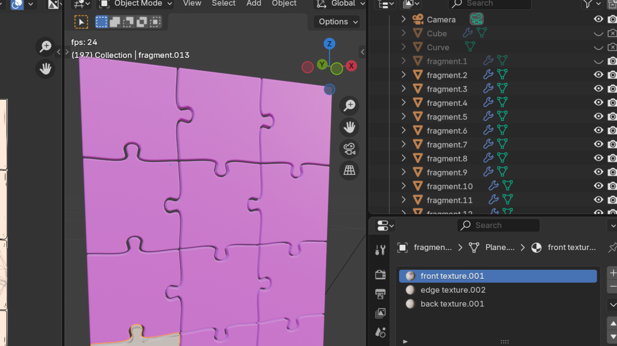Screen dimensions: 617x346
Task: Hide fragment.10 in viewport
Action: (x=598, y=186)
